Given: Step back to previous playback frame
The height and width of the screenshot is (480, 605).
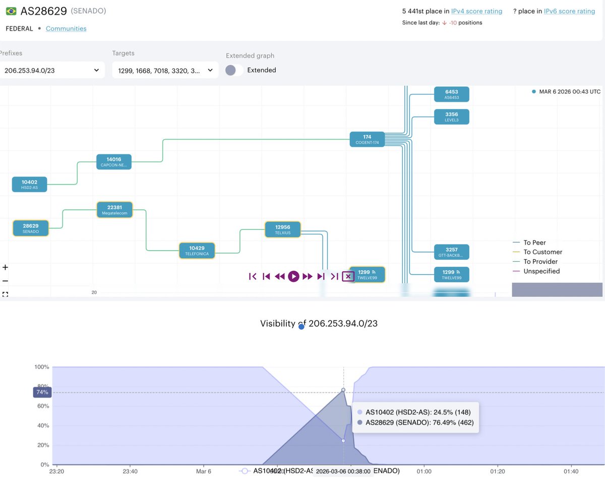Looking at the screenshot, I should (x=267, y=276).
